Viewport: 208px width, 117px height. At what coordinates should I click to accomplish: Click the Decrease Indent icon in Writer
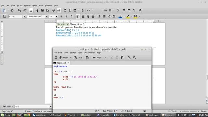tap(109, 16)
